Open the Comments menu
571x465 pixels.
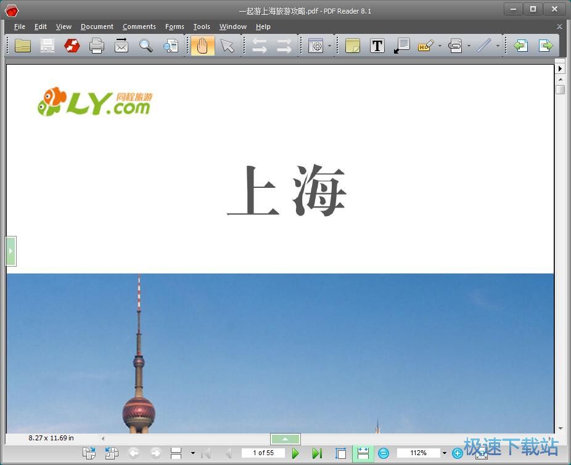(x=139, y=26)
